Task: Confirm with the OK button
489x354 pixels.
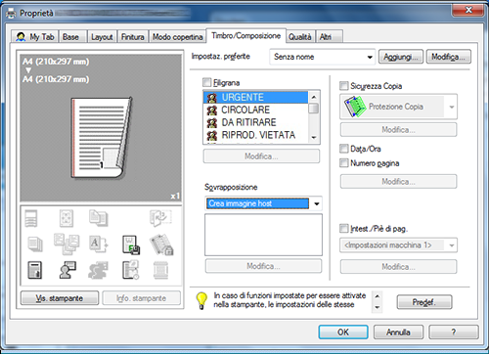Action: pyautogui.click(x=343, y=332)
